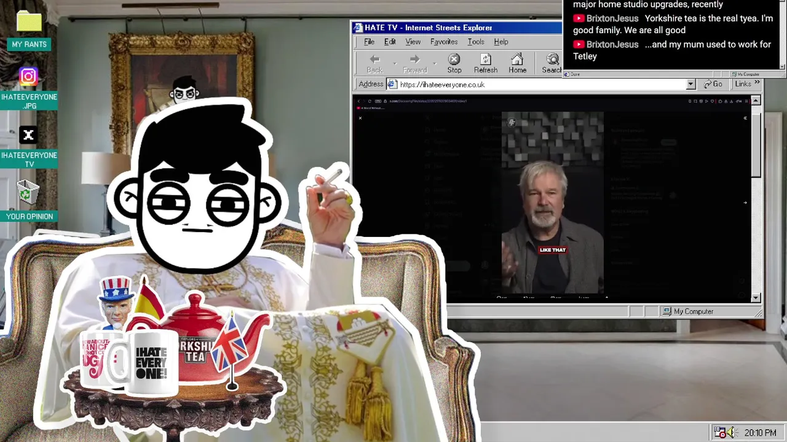The width and height of the screenshot is (787, 442).
Task: Open the File menu
Action: pos(369,42)
